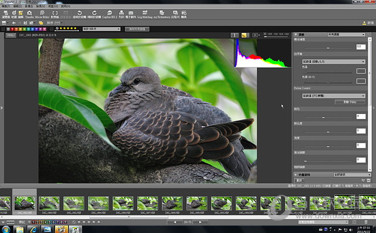The height and width of the screenshot is (233, 376).
Task: Go to next image with the filmstrip arrow
Action: pyautogui.click(x=200, y=222)
